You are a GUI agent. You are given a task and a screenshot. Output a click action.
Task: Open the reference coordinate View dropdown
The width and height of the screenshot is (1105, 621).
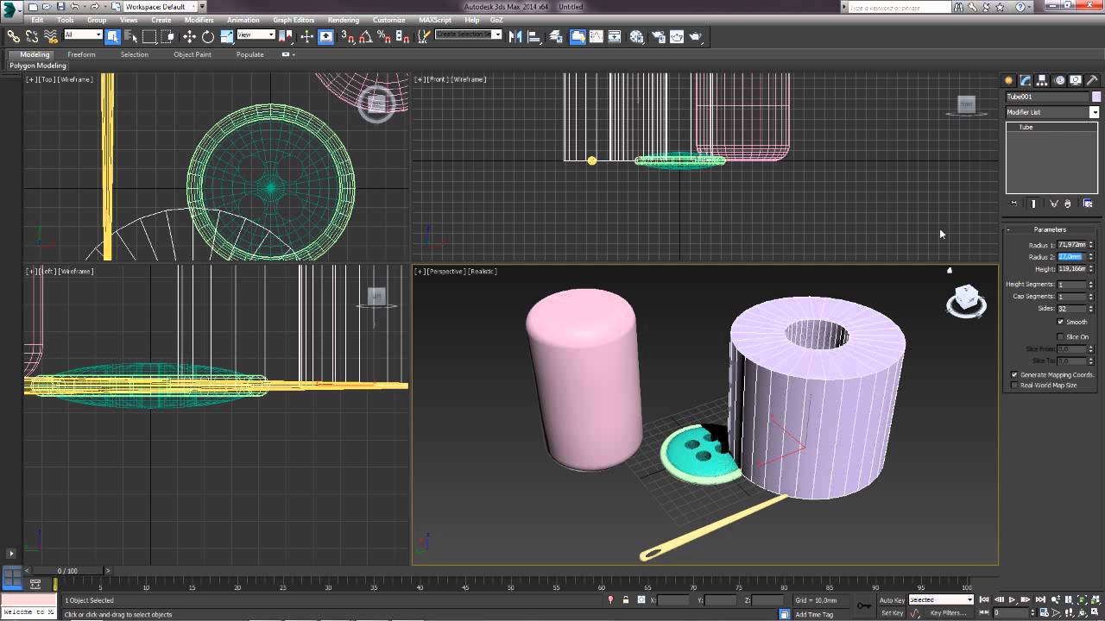click(256, 35)
